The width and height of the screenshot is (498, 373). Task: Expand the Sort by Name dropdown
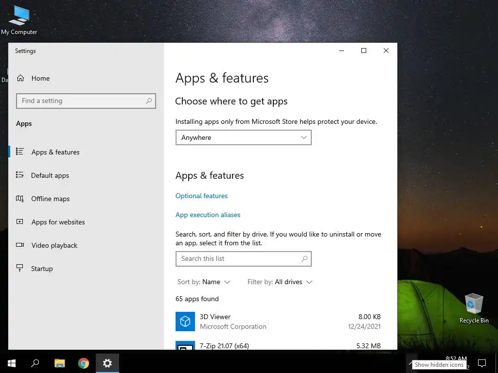(204, 282)
